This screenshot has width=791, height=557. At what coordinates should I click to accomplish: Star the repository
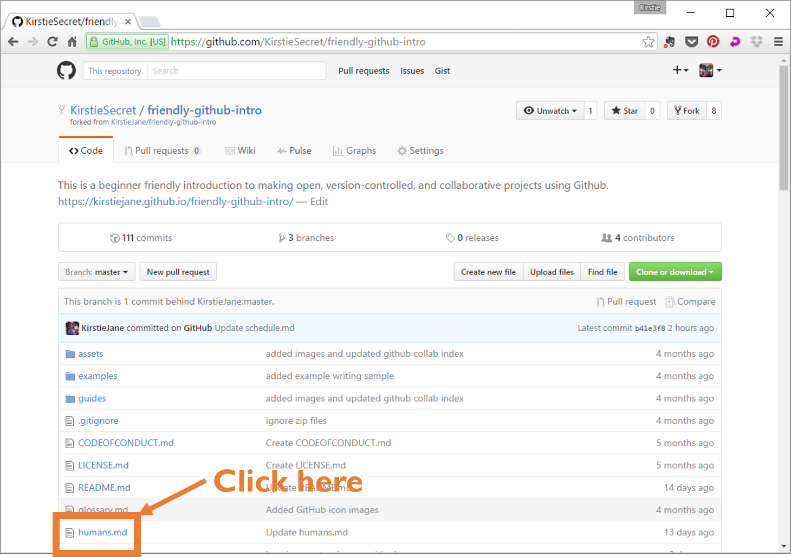click(625, 111)
